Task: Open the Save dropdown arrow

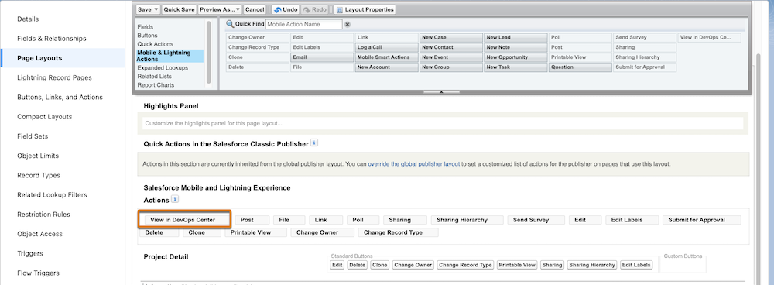Action: 156,10
